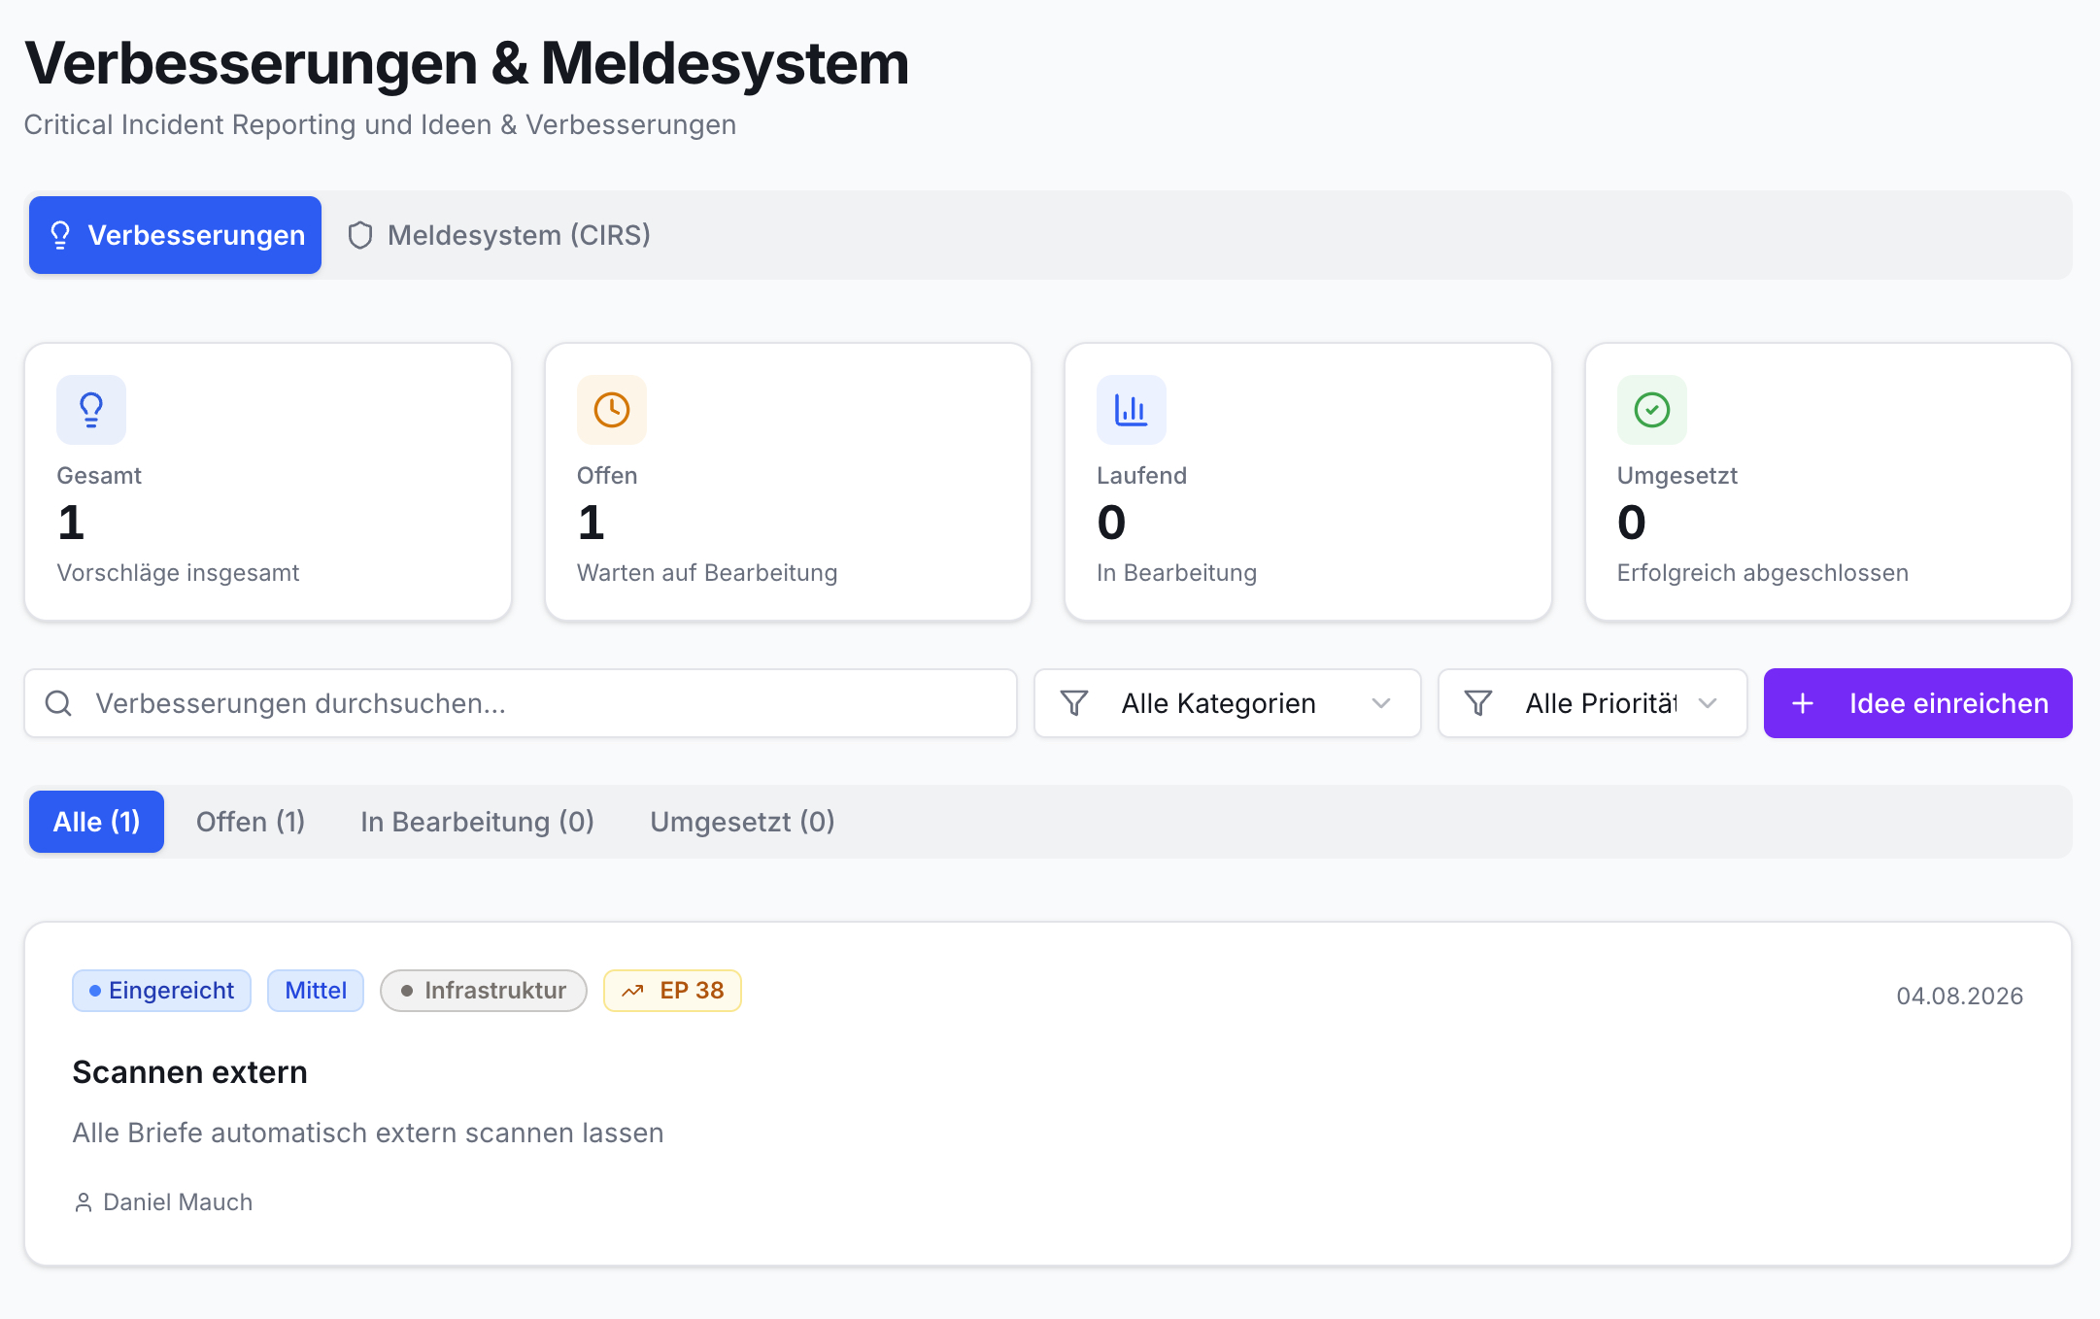This screenshot has height=1319, width=2100.
Task: Click the bar chart icon in Laufend card
Action: (x=1131, y=410)
